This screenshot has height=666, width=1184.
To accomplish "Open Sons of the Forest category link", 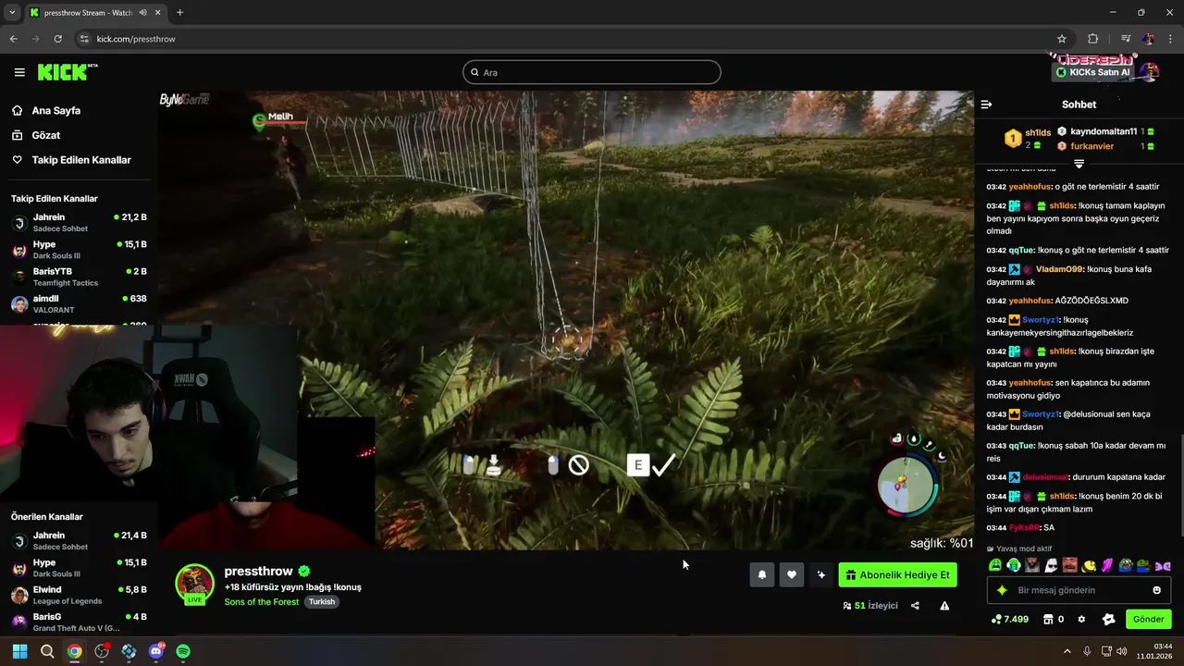I will (262, 602).
